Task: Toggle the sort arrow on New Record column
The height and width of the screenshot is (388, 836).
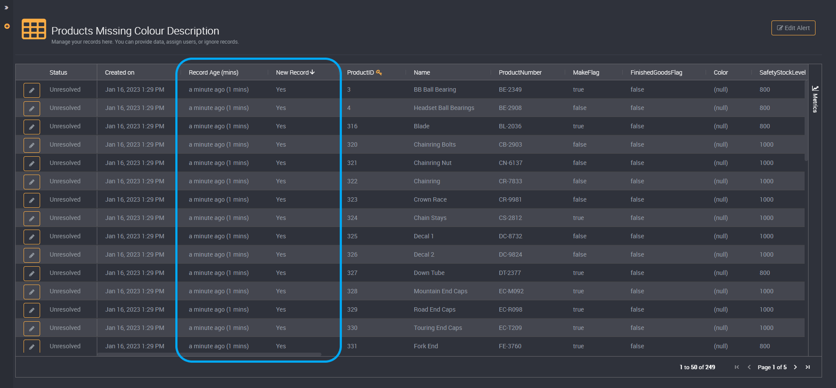Action: (x=312, y=72)
